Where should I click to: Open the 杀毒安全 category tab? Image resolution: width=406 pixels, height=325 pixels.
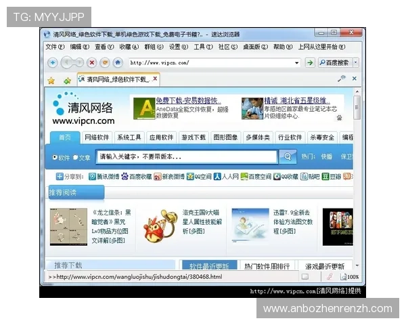point(322,137)
